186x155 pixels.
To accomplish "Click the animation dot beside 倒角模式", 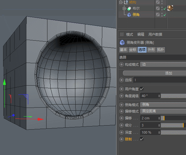I will 122,105.
